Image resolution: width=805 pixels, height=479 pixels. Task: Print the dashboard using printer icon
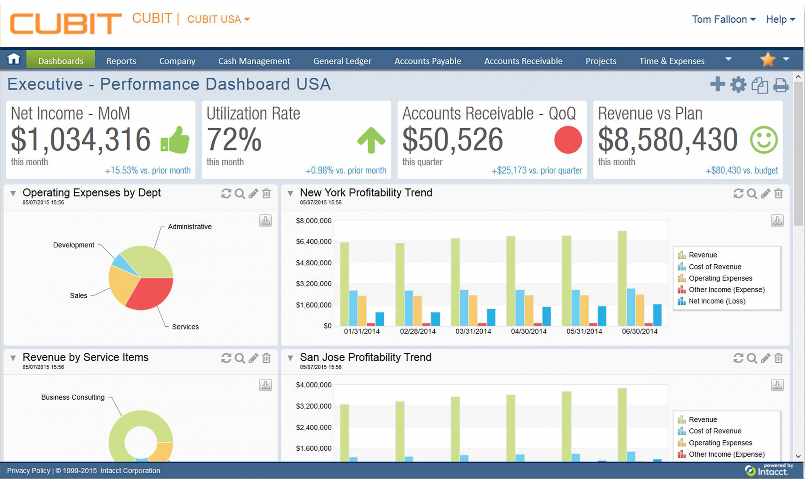click(x=781, y=86)
